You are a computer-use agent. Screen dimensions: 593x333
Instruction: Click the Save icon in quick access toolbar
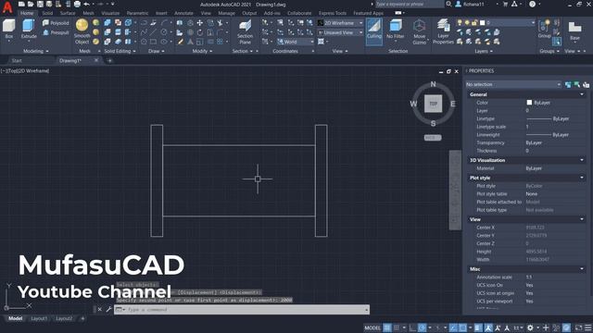pyautogui.click(x=40, y=4)
